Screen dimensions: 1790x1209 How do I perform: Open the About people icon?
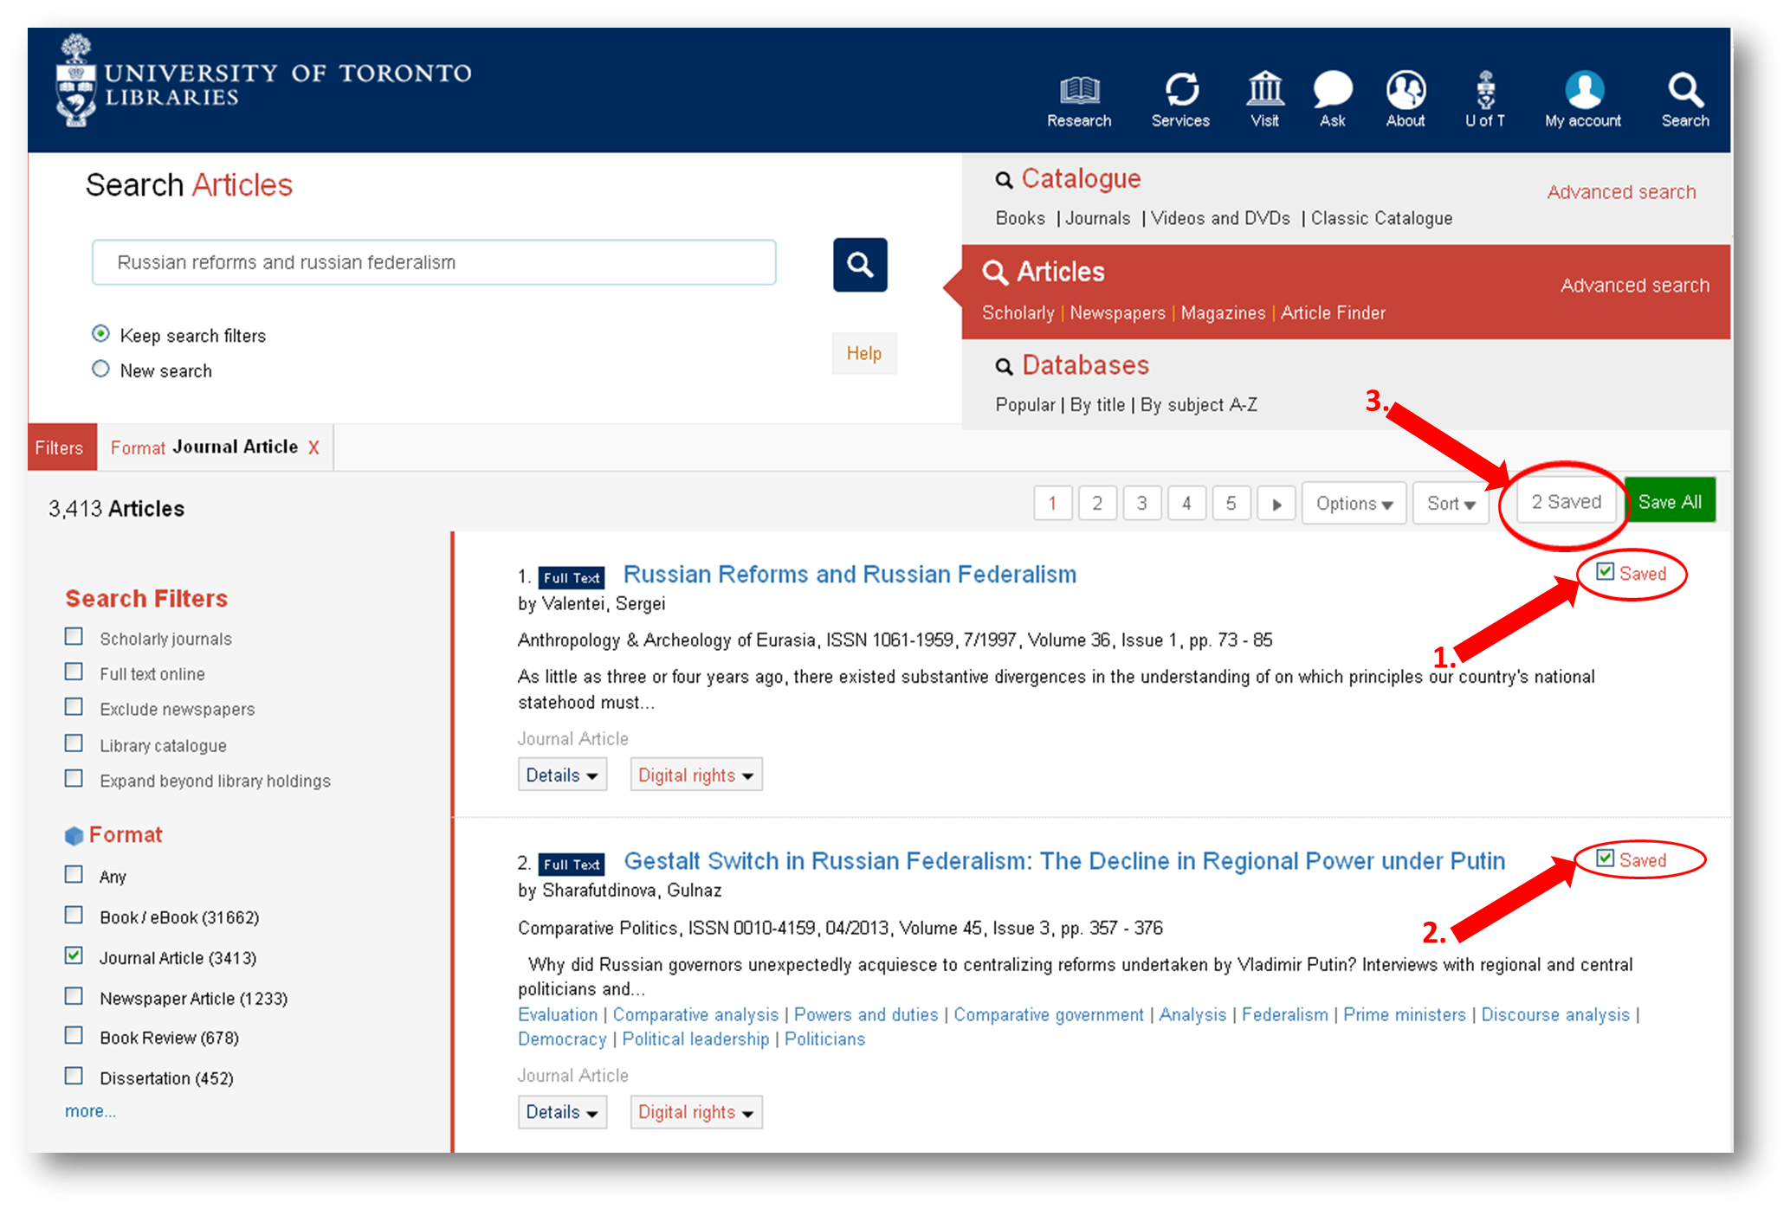coord(1405,90)
